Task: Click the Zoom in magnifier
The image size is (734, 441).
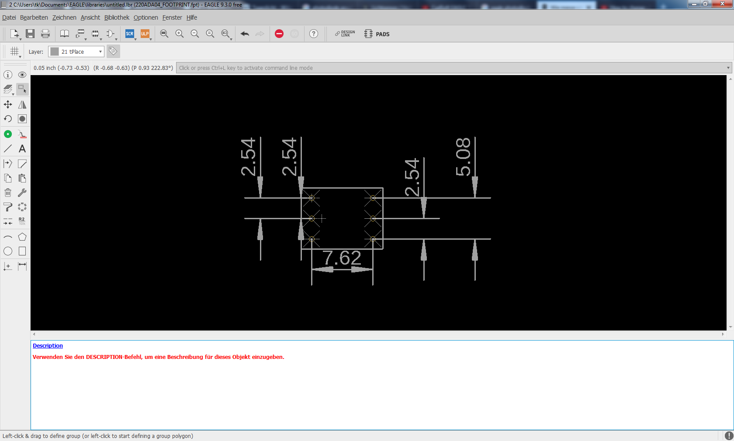Action: [x=180, y=34]
